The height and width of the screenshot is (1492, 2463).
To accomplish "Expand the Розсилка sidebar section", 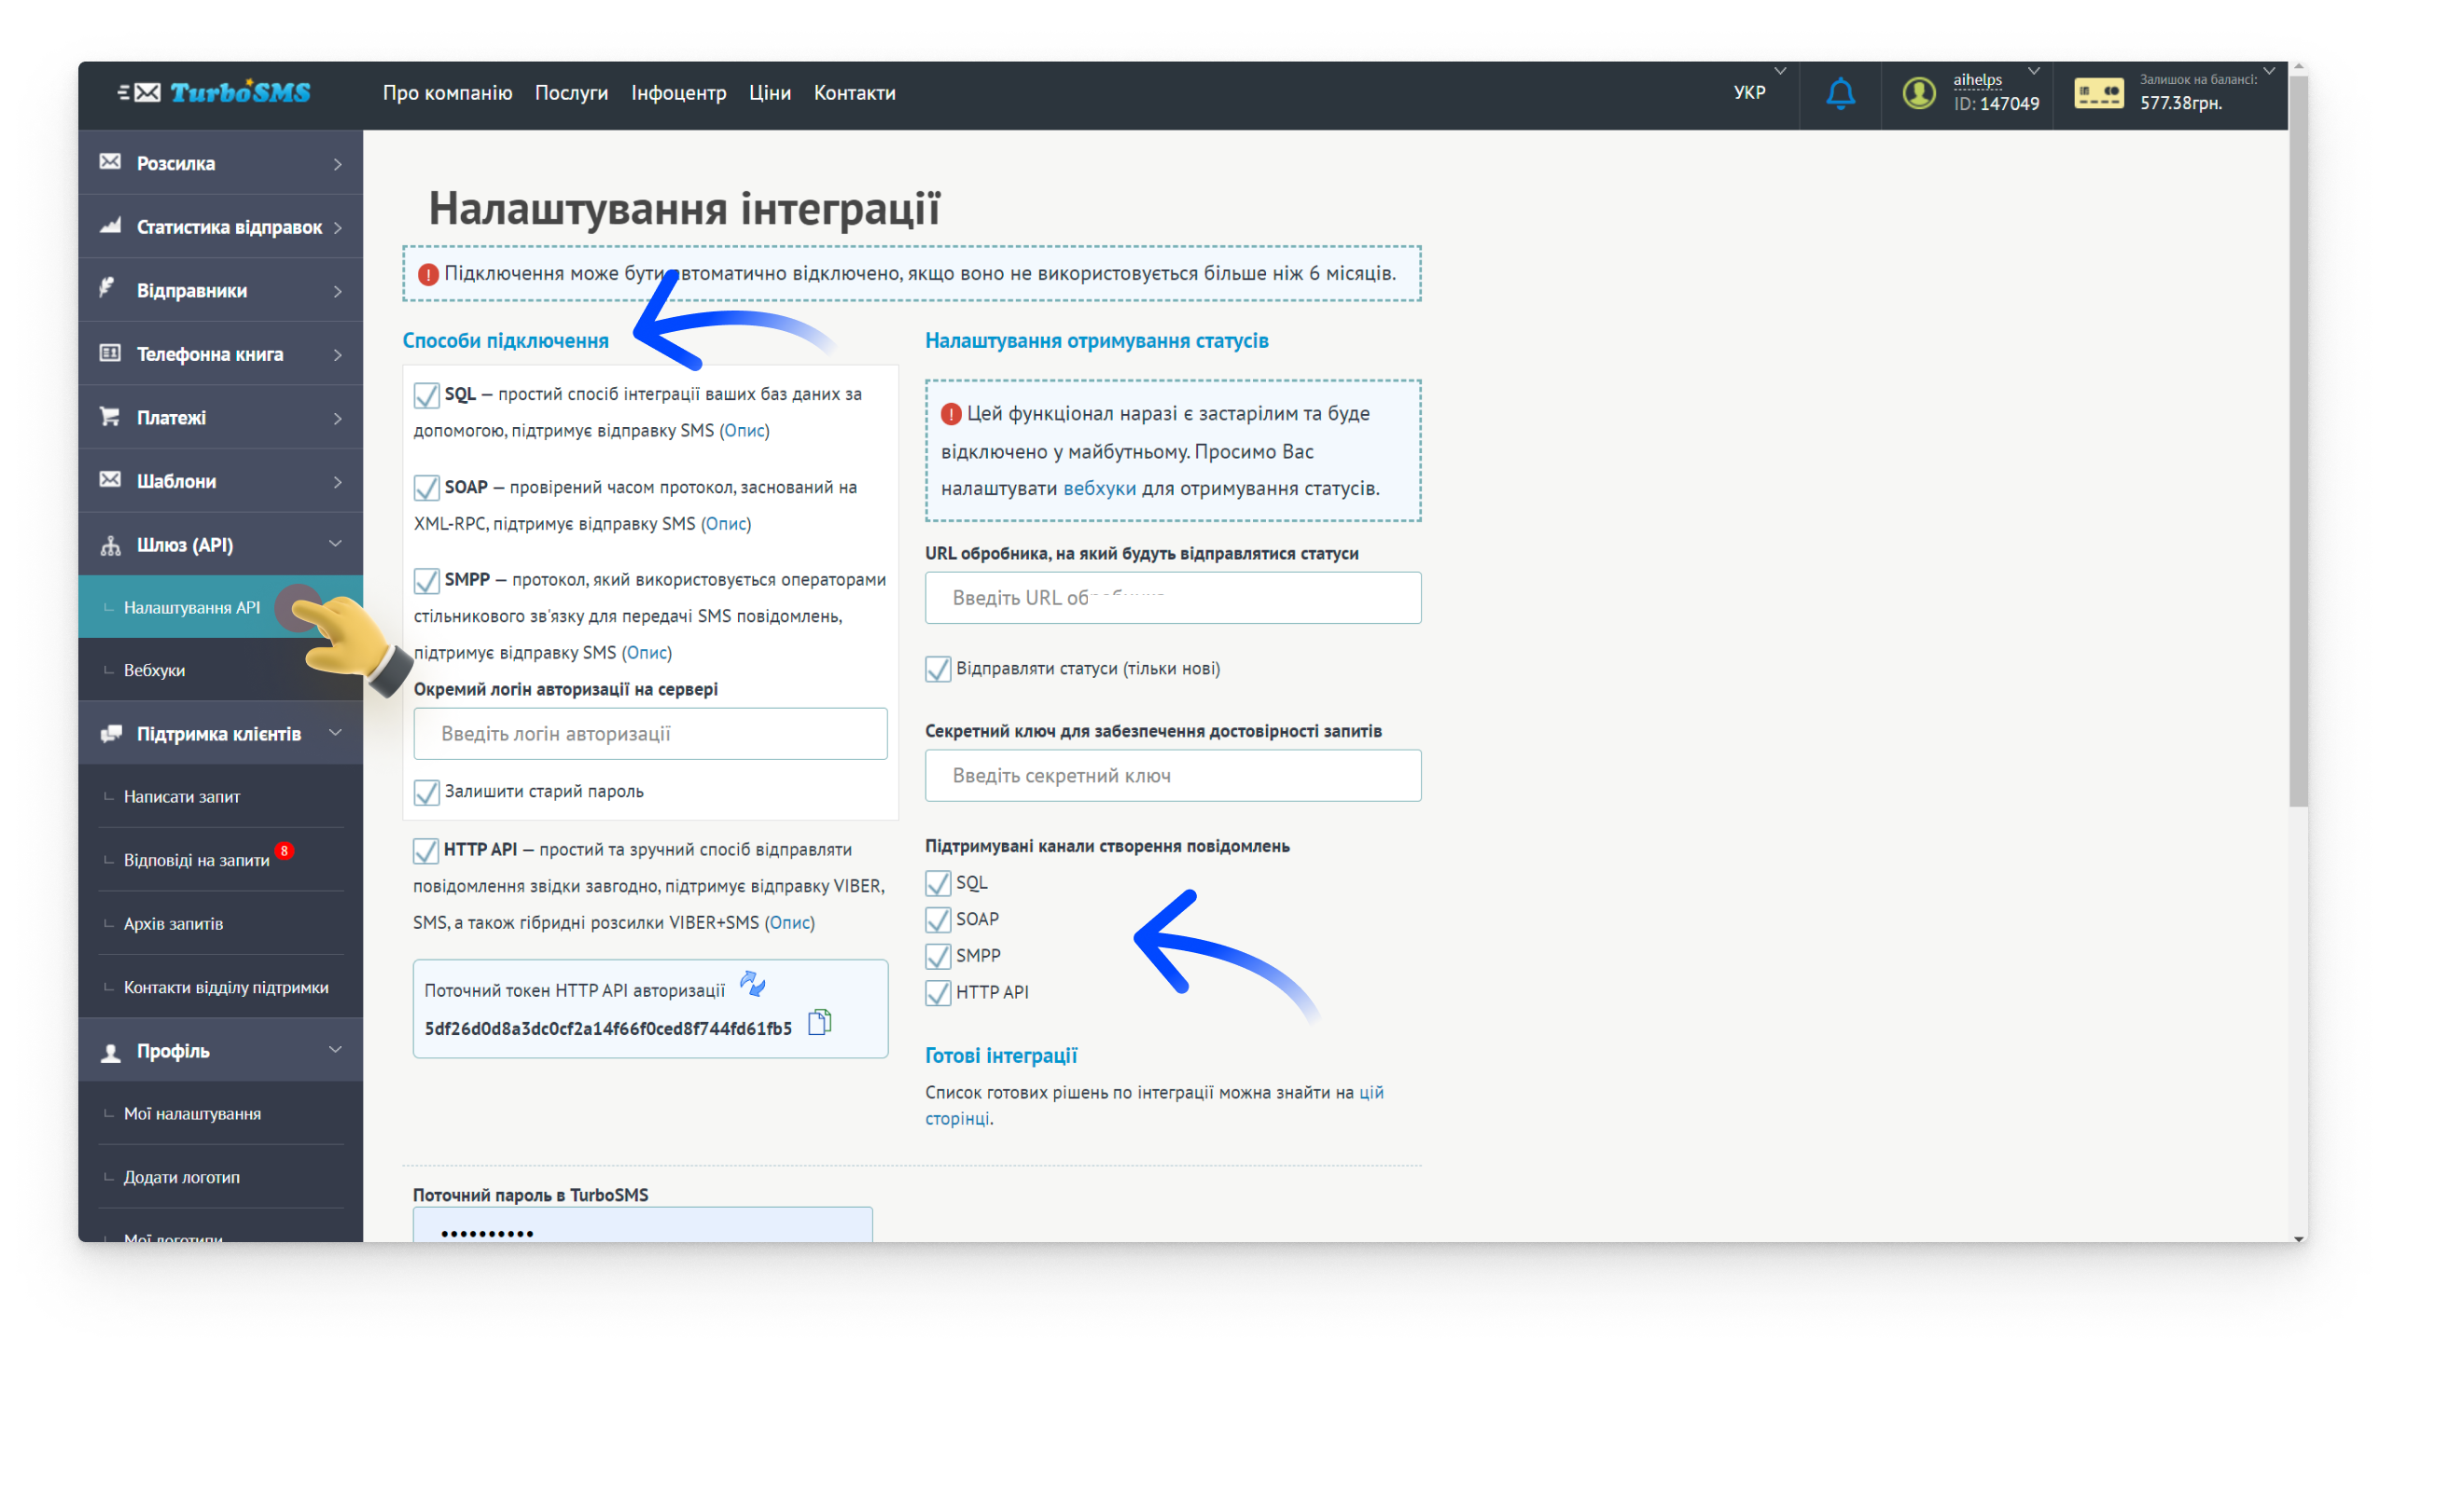I will 338,164.
